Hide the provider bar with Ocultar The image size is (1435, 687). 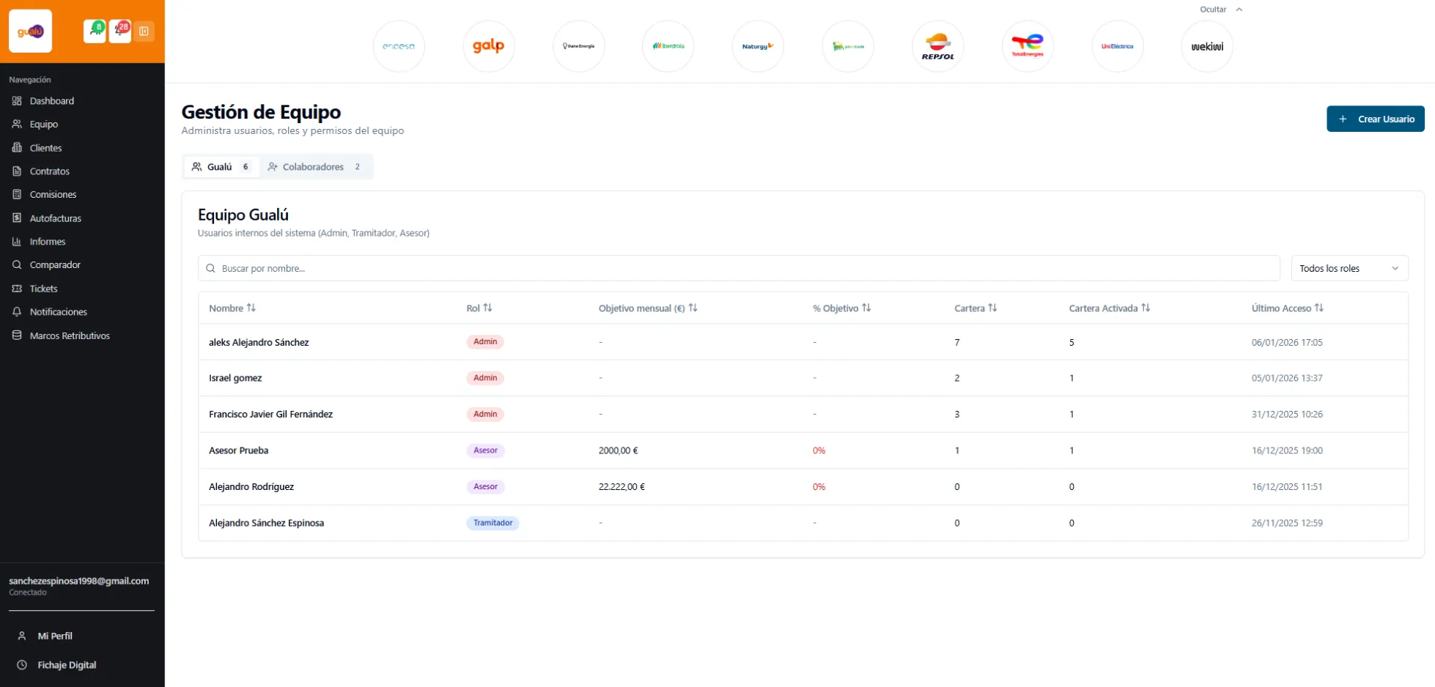(1220, 10)
